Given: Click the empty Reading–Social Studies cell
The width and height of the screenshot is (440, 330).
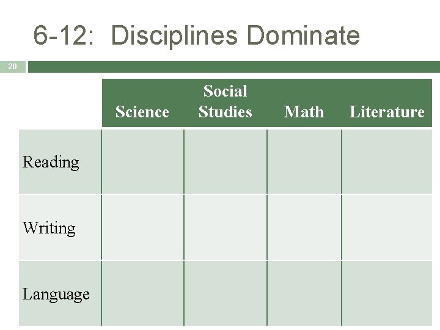Looking at the screenshot, I should tap(226, 162).
